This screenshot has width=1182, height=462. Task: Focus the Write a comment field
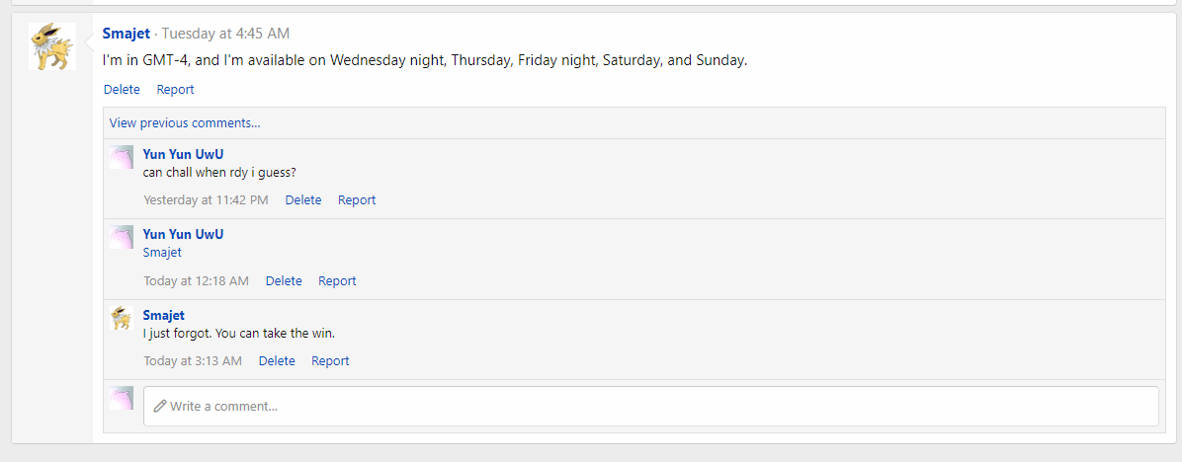tap(650, 407)
